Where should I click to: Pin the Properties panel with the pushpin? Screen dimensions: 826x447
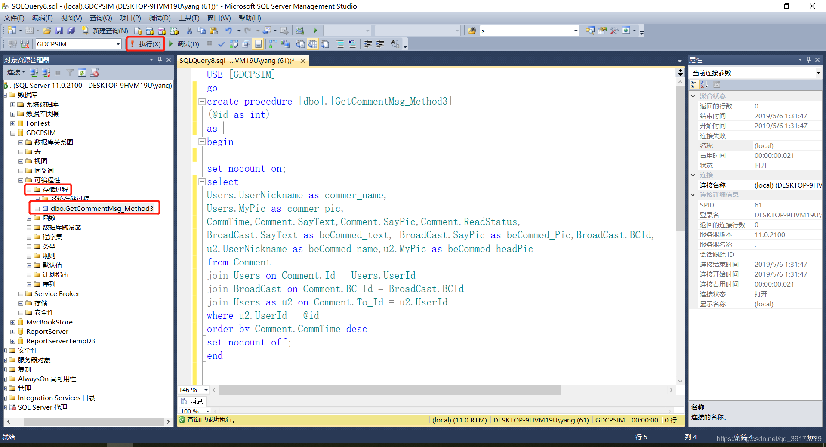808,60
